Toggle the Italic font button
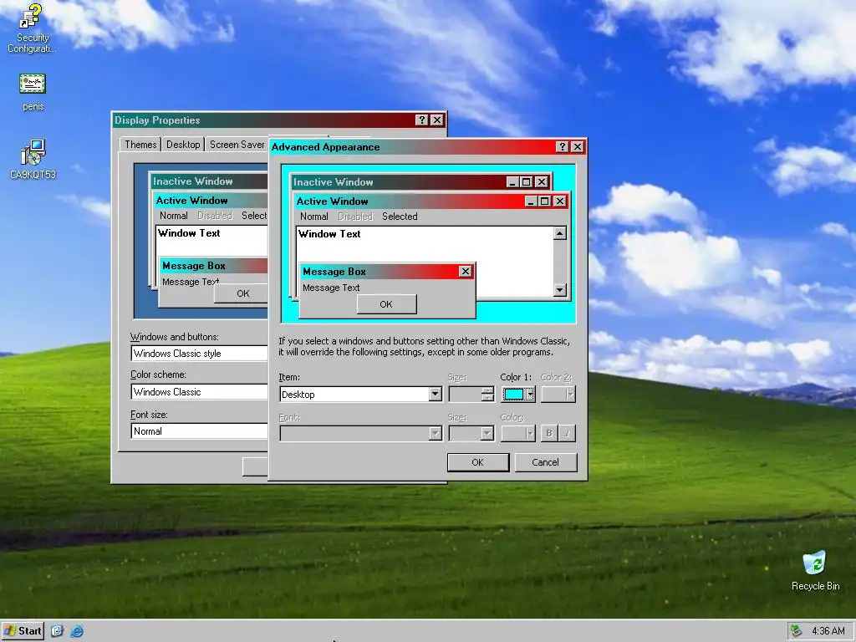856x642 pixels. [568, 434]
